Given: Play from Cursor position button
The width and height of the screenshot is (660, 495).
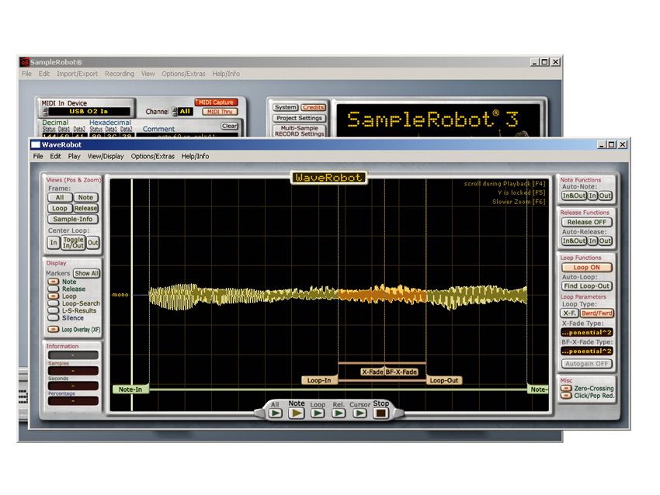Looking at the screenshot, I should tap(360, 414).
